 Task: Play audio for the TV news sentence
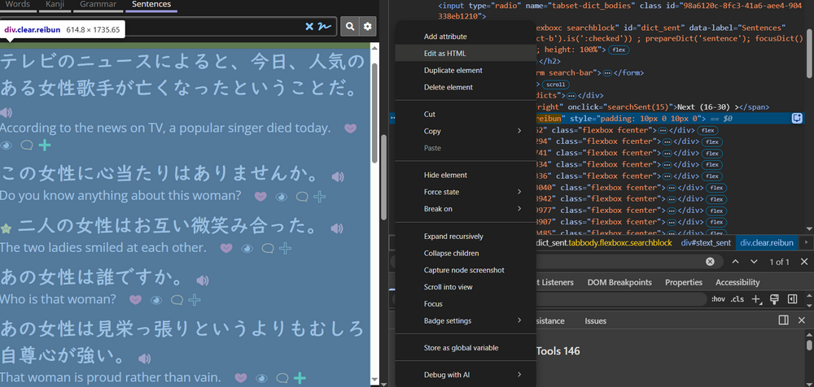coord(7,111)
